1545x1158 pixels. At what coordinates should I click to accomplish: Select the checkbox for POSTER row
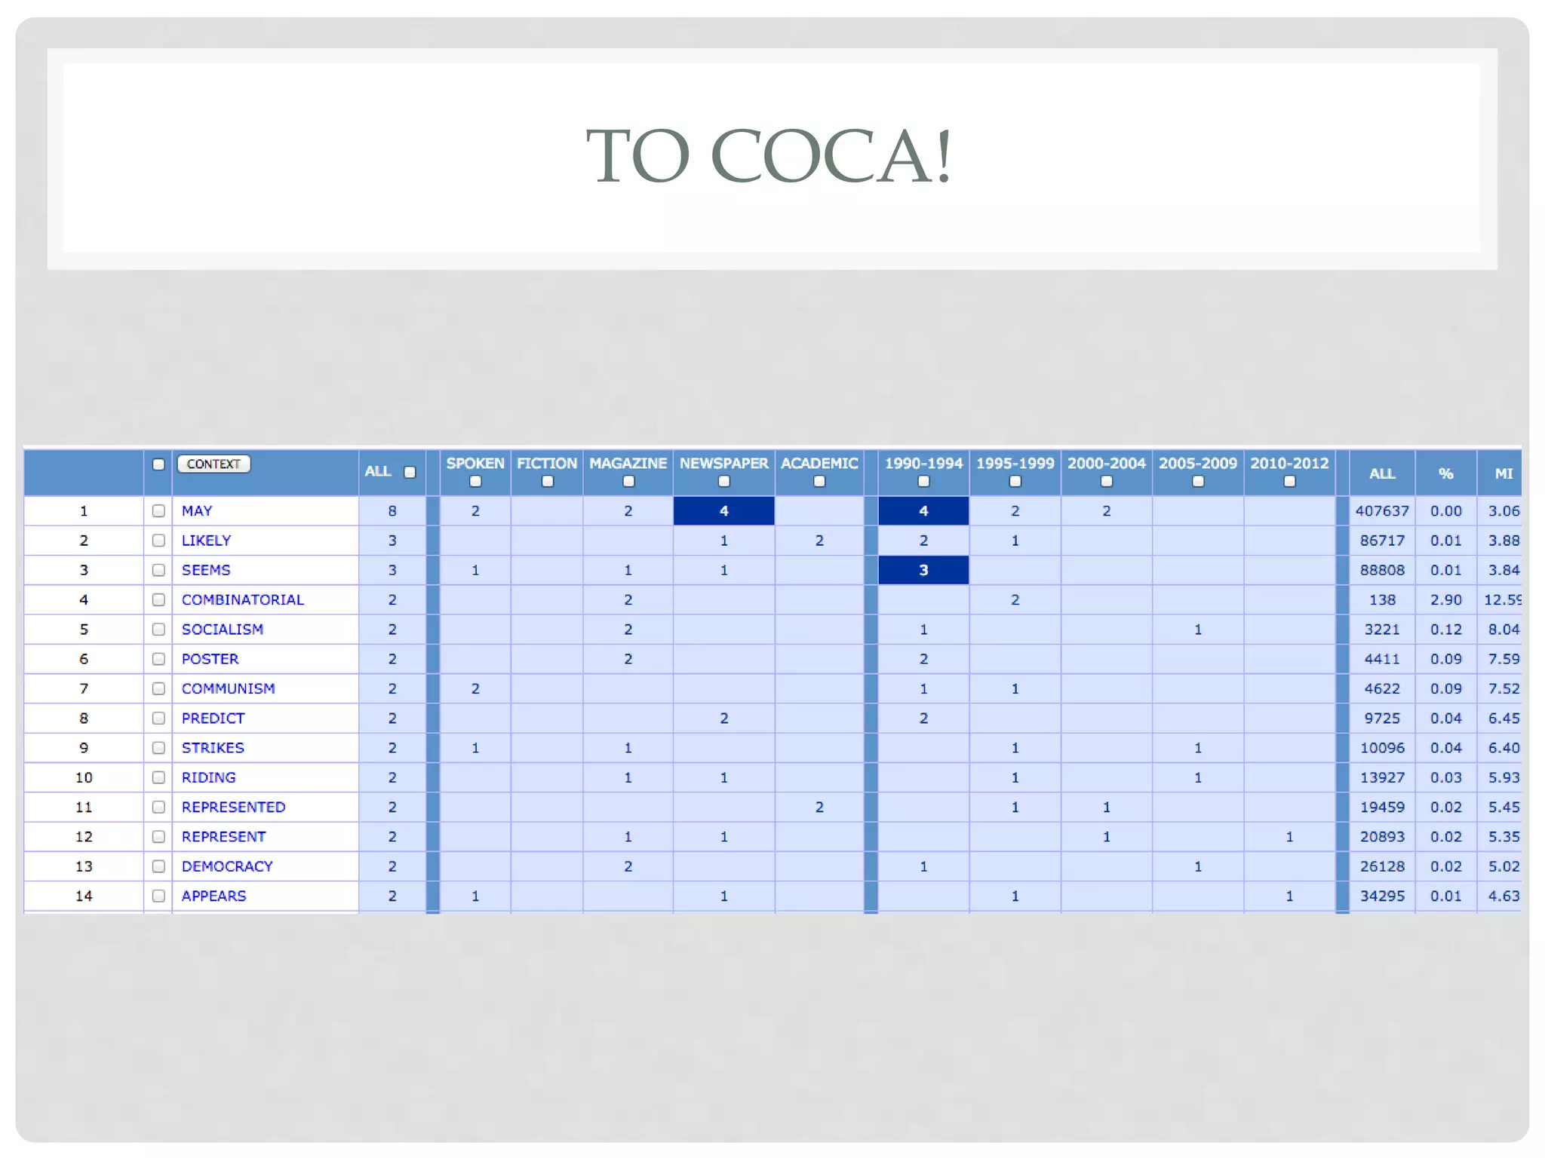158,659
